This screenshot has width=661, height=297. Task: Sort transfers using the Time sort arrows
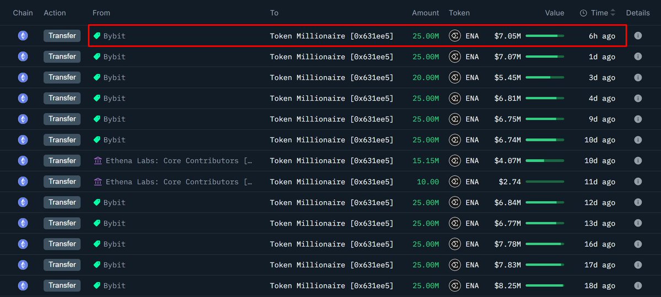click(x=612, y=13)
